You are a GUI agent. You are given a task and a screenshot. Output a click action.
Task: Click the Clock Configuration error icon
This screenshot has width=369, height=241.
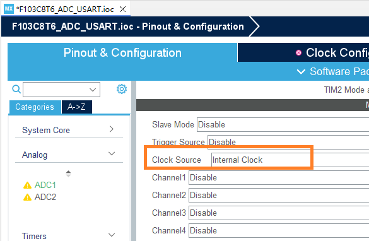[298, 53]
